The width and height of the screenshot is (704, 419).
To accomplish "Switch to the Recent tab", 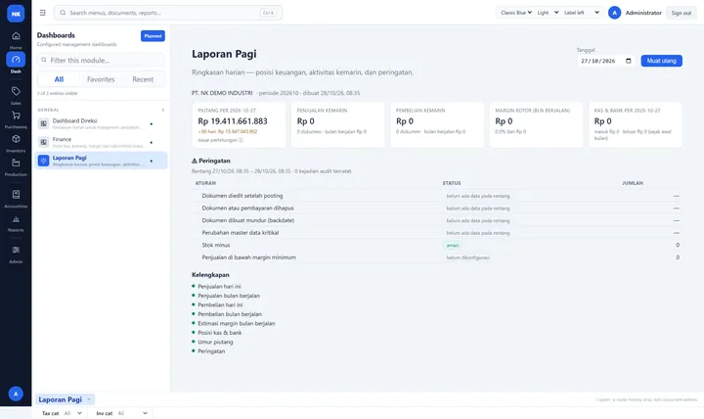I will (143, 79).
